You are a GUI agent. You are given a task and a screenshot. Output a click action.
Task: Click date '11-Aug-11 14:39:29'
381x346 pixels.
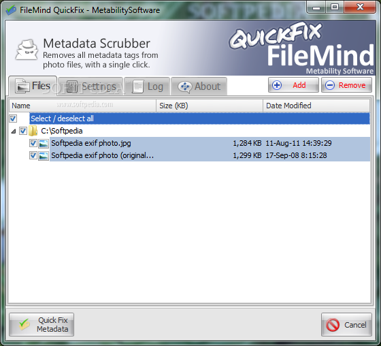tap(299, 143)
